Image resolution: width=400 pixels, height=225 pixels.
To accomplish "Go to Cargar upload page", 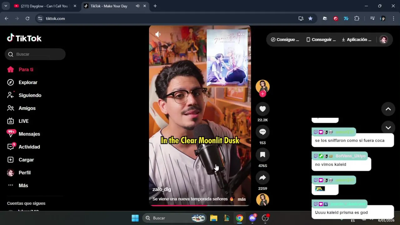I will tap(20, 160).
